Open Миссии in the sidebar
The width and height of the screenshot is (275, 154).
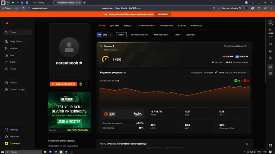click(x=12, y=130)
